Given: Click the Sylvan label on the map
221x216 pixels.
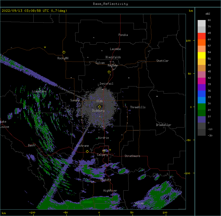Looking at the screenshot, I should click(100, 63).
